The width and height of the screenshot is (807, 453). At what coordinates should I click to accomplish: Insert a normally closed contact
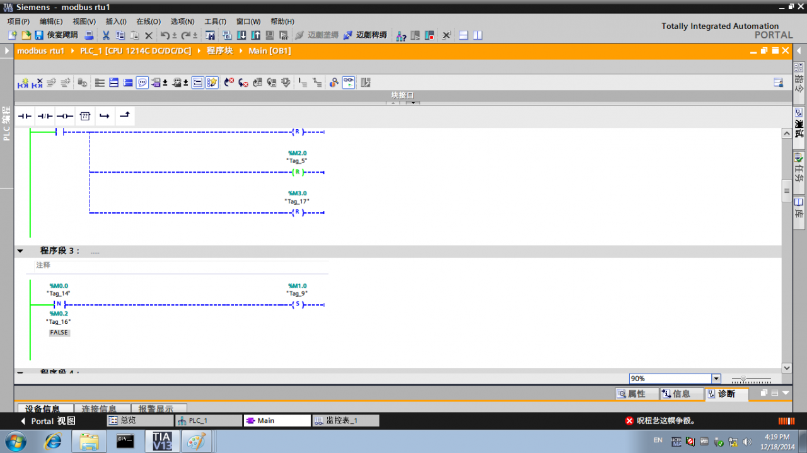[45, 116]
